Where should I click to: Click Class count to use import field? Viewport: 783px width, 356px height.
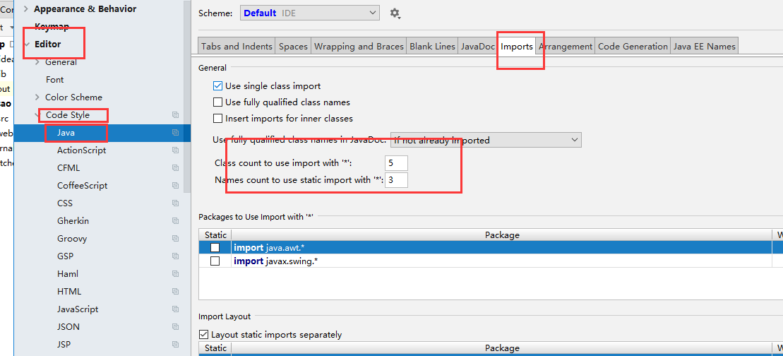[397, 163]
